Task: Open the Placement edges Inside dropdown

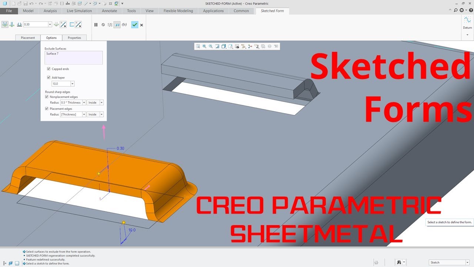Action: pyautogui.click(x=102, y=114)
